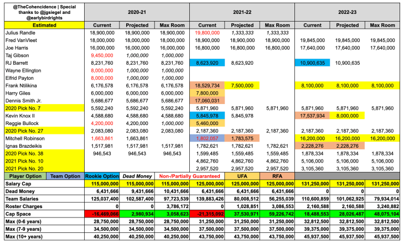404x244 pixels.
Task: Select the "2022-23" season header
Action: [x=348, y=12]
